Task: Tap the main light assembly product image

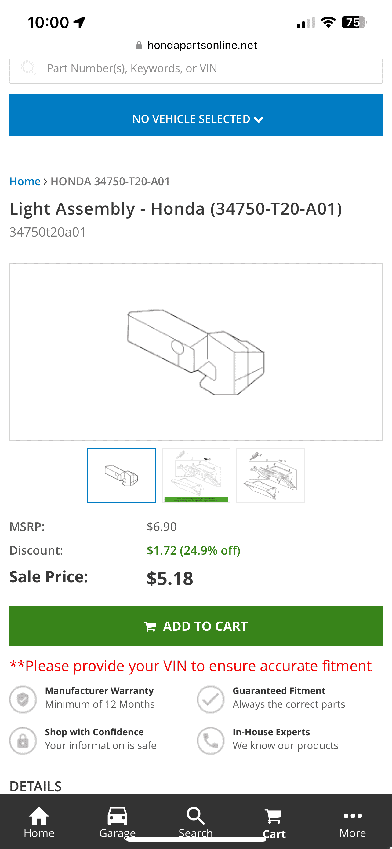Action: pyautogui.click(x=196, y=352)
